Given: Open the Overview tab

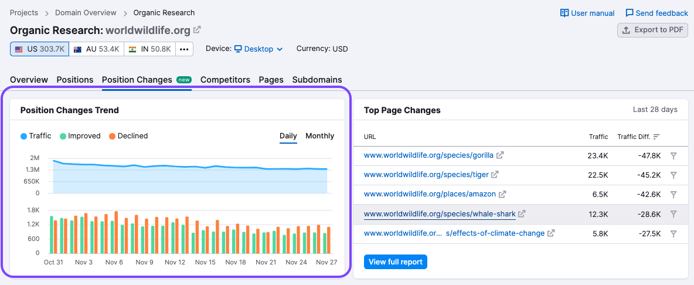Looking at the screenshot, I should pos(29,80).
